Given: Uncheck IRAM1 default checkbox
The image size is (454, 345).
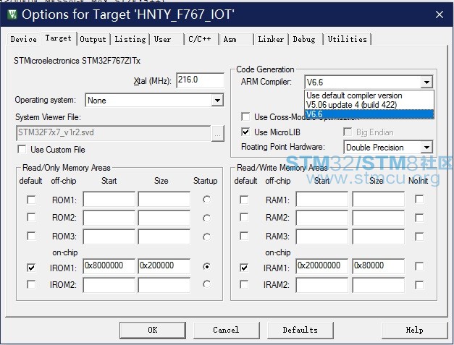Looking at the screenshot, I should point(244,267).
